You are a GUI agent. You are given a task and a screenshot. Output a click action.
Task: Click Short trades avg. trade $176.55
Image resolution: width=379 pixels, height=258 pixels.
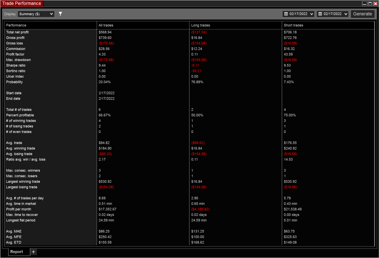[290, 143]
